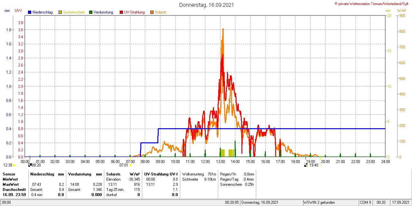Select the Sonnenschein legend label

click(74, 12)
